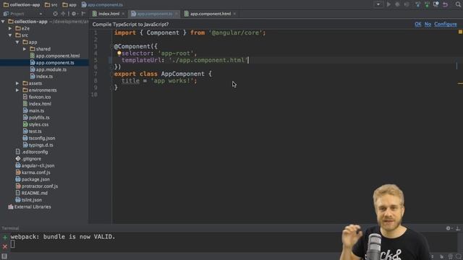Add new terminal session with green plus
This screenshot has width=463, height=260.
[5, 238]
